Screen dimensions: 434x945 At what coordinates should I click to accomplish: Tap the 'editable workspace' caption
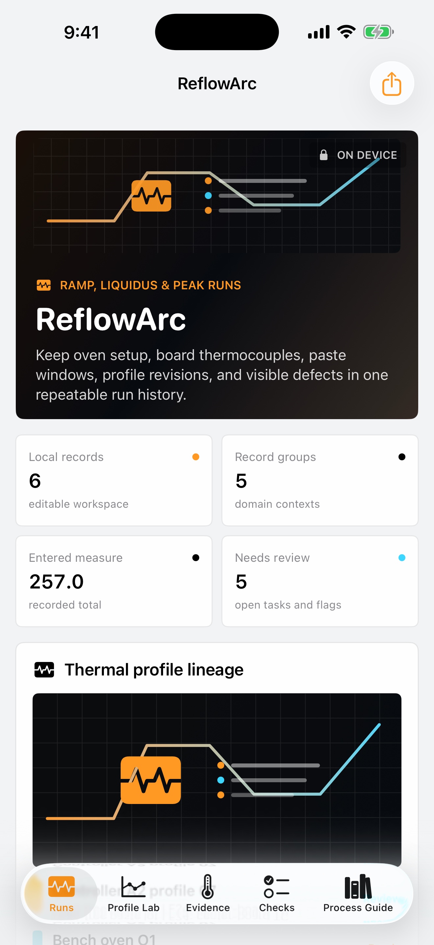79,504
